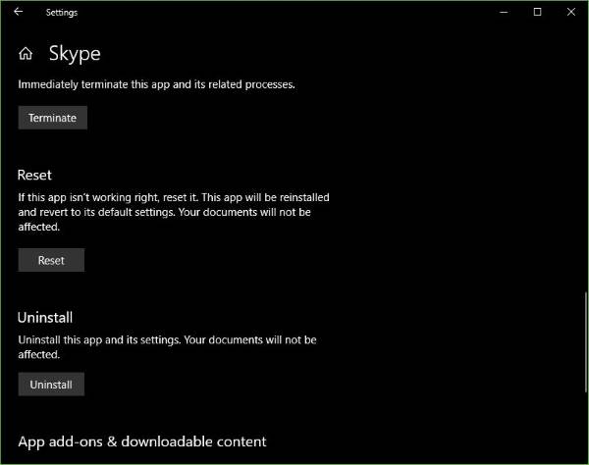Click the App add-ons & downloadable content heading
The height and width of the screenshot is (465, 589).
pos(141,441)
